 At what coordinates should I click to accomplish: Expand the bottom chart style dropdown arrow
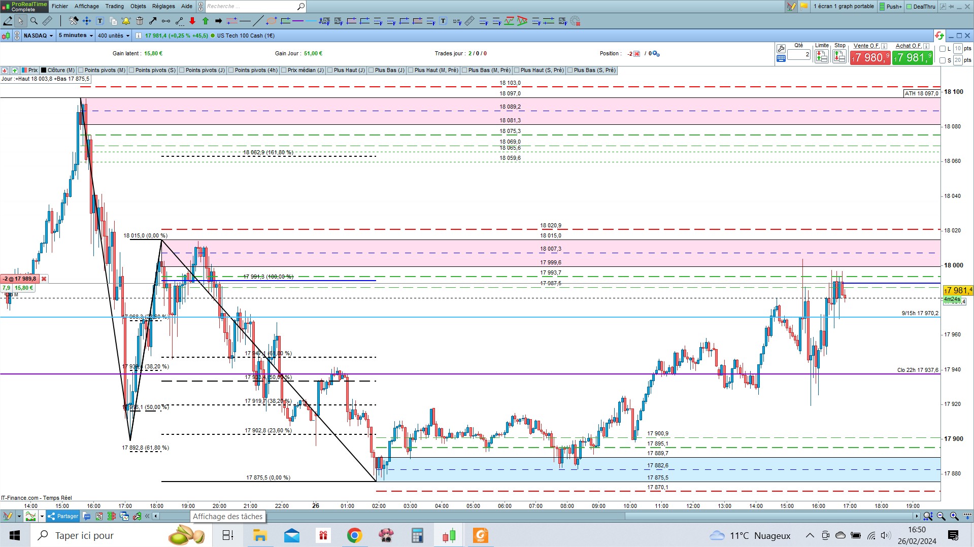pyautogui.click(x=42, y=517)
